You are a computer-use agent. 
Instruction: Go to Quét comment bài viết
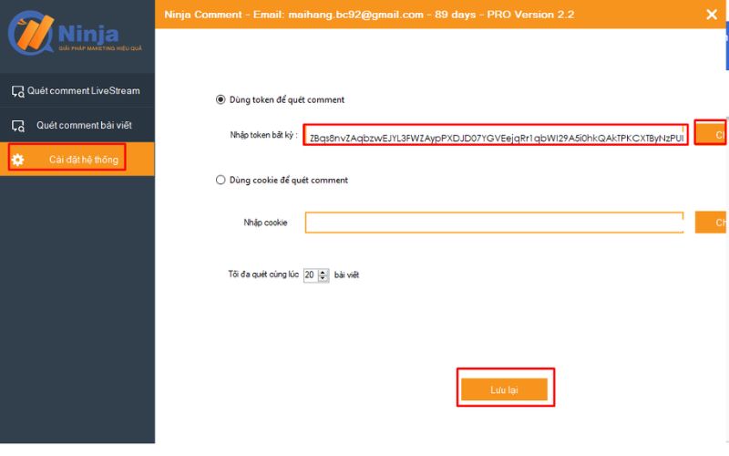90,125
